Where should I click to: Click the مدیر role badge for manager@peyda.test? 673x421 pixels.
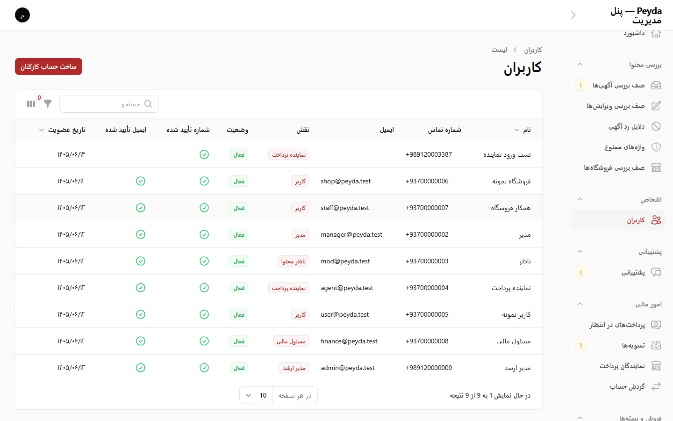click(x=300, y=234)
